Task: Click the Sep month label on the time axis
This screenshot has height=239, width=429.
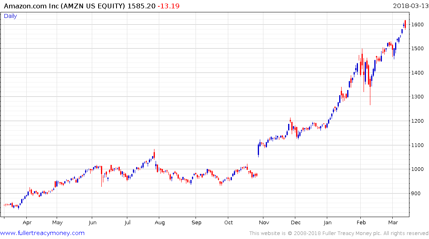Action: pos(196,223)
